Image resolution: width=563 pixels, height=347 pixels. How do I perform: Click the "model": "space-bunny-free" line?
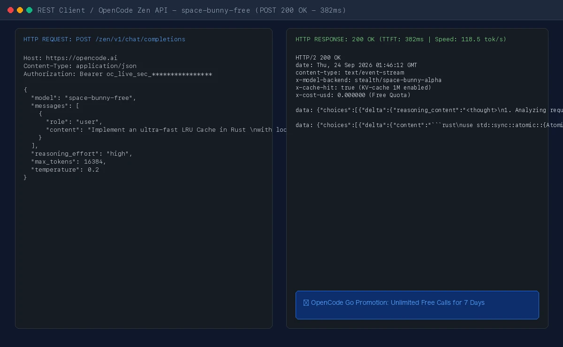[84, 98]
